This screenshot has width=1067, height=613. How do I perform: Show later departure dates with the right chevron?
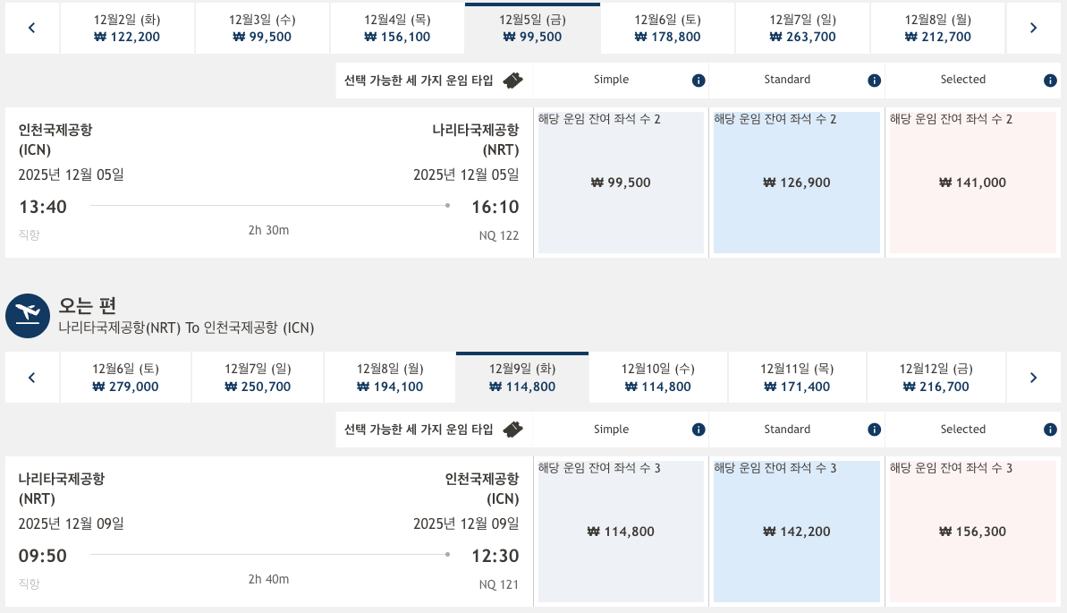1033,28
